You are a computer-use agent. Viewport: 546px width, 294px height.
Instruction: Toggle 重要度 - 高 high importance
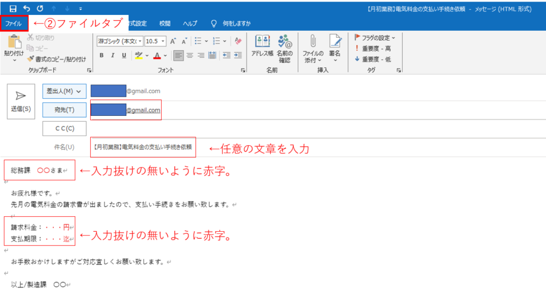373,48
